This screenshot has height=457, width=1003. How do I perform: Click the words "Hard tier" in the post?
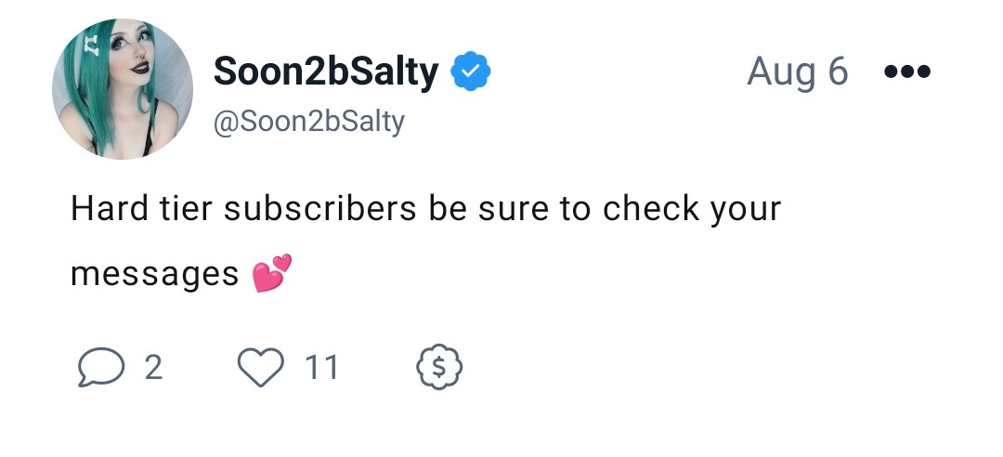click(x=141, y=209)
